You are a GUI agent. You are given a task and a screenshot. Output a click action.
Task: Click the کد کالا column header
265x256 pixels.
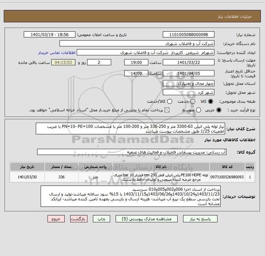tap(227, 167)
